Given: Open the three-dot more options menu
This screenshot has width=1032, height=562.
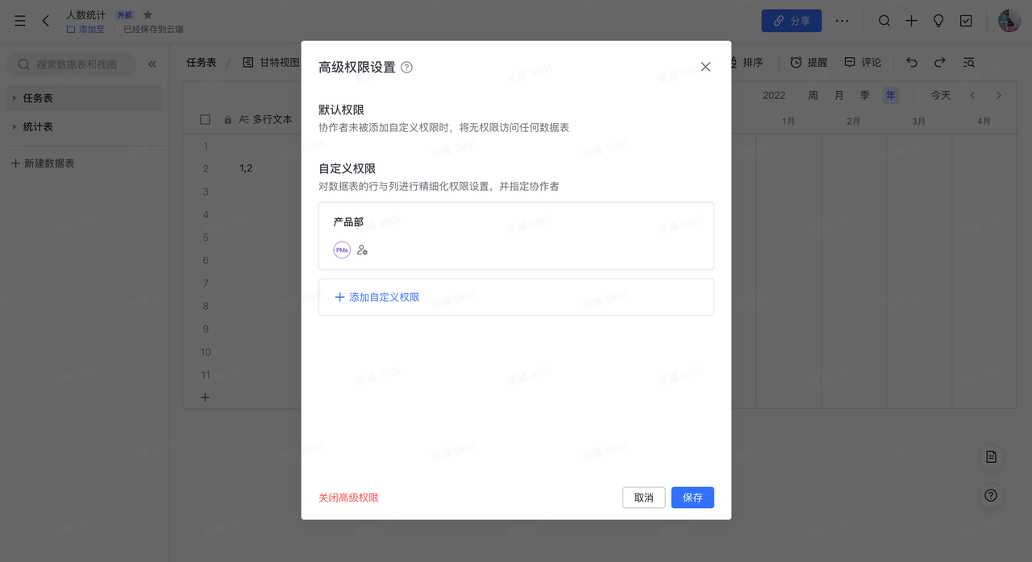Looking at the screenshot, I should tap(842, 21).
